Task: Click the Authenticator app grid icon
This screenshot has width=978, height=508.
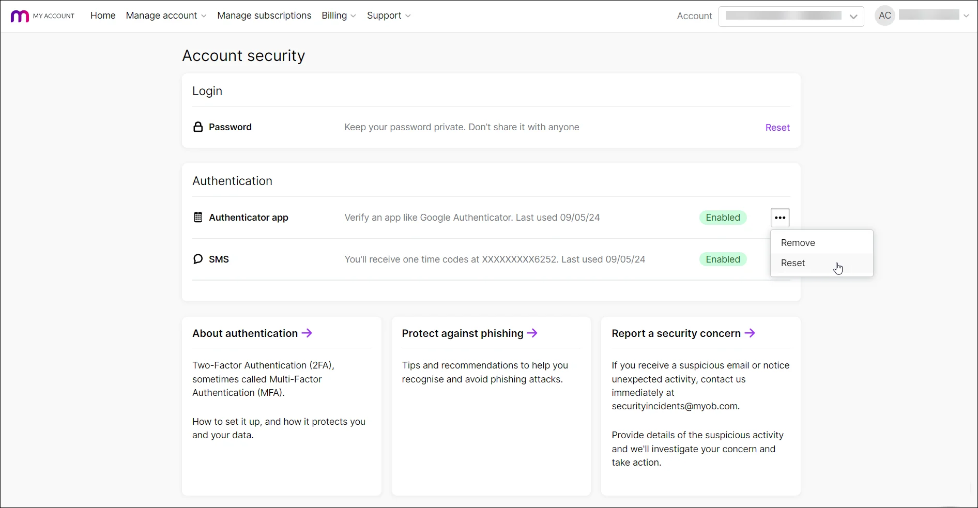Action: [x=198, y=218]
